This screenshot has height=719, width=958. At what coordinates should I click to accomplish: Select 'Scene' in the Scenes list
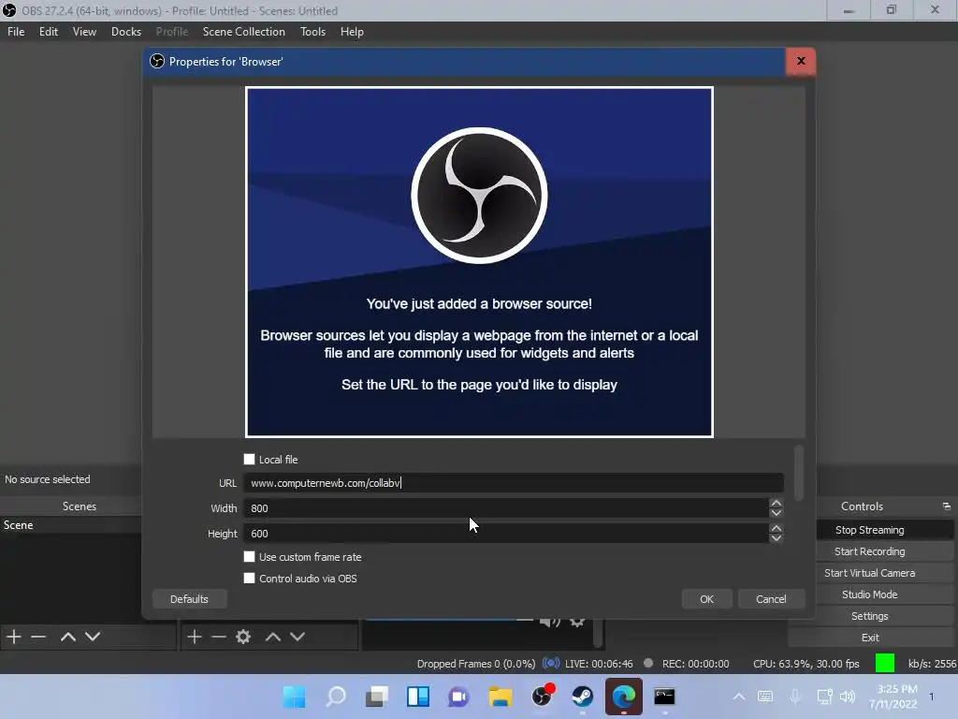coord(70,525)
